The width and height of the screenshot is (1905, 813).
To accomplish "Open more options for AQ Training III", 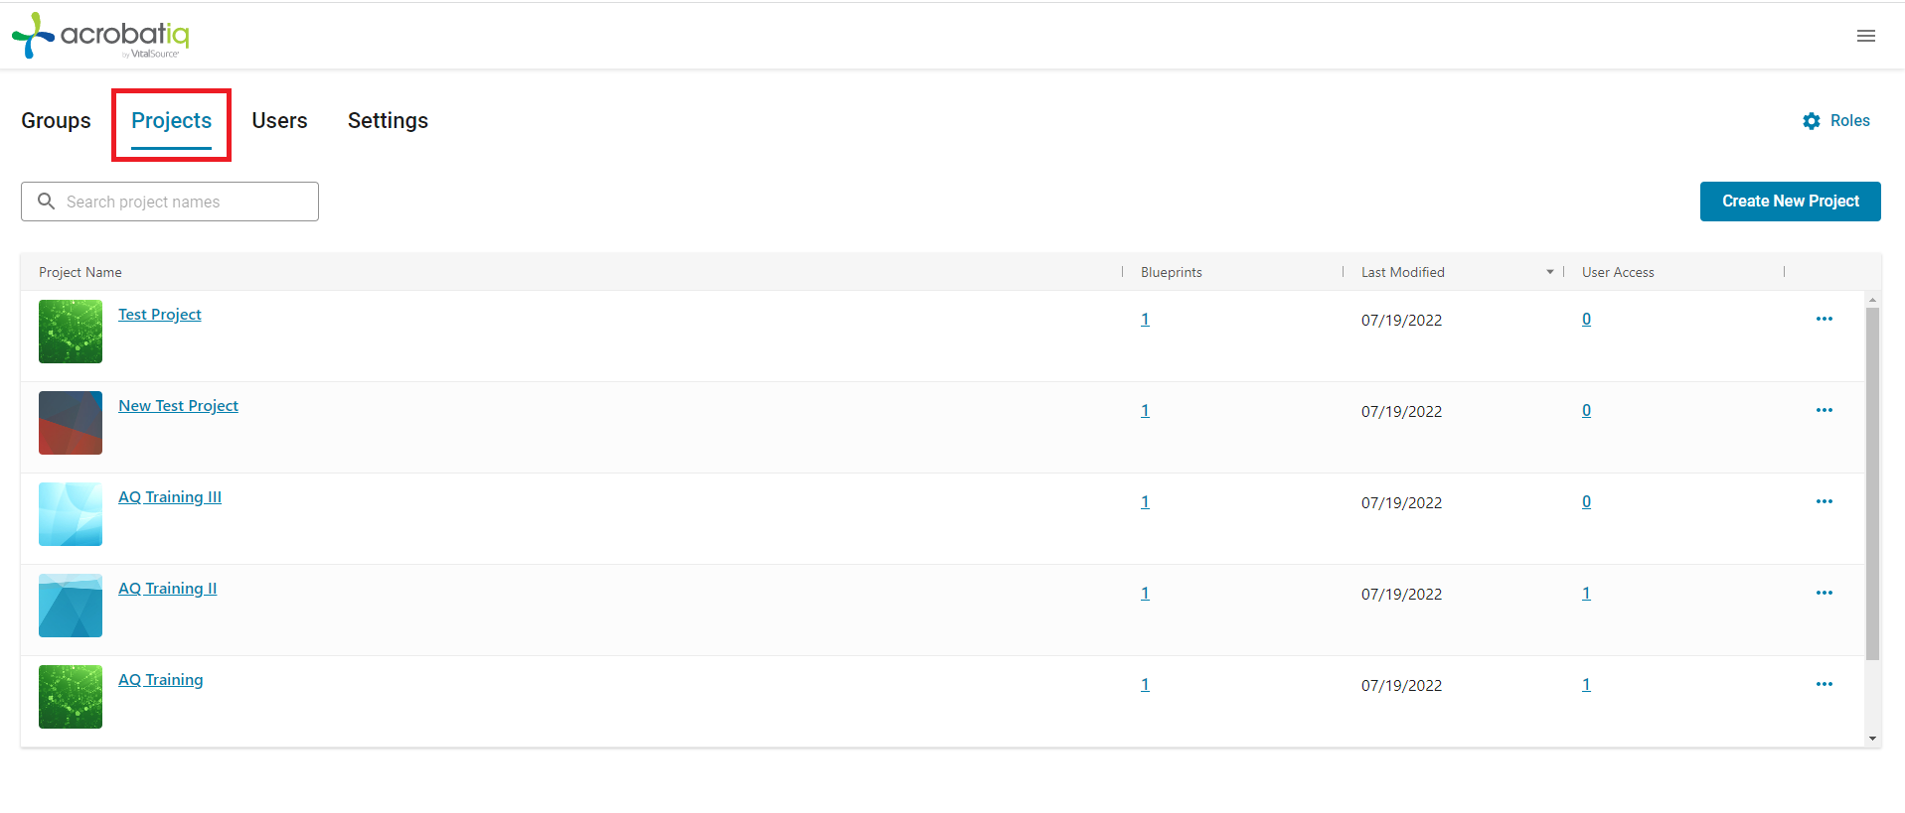I will (1825, 501).
